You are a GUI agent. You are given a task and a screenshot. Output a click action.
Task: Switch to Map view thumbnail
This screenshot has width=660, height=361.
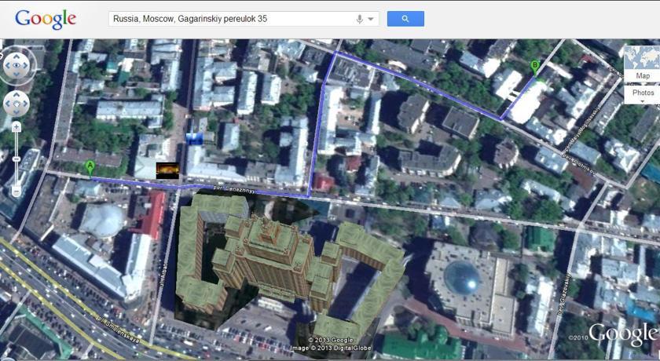point(643,64)
